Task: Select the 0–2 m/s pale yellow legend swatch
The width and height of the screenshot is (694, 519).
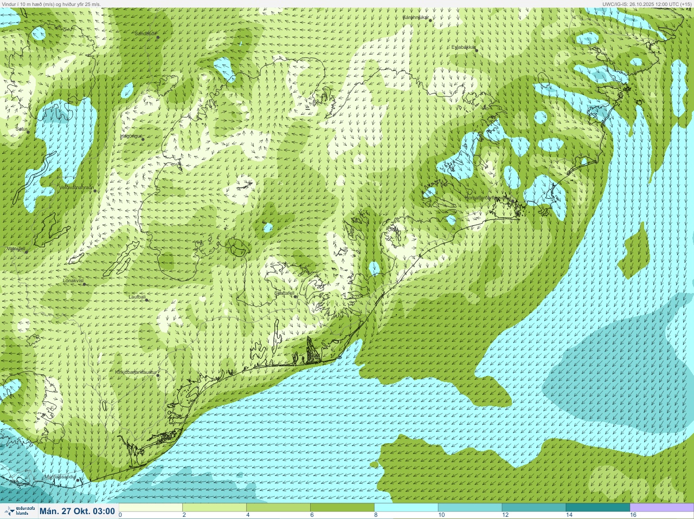Action: pyautogui.click(x=151, y=508)
